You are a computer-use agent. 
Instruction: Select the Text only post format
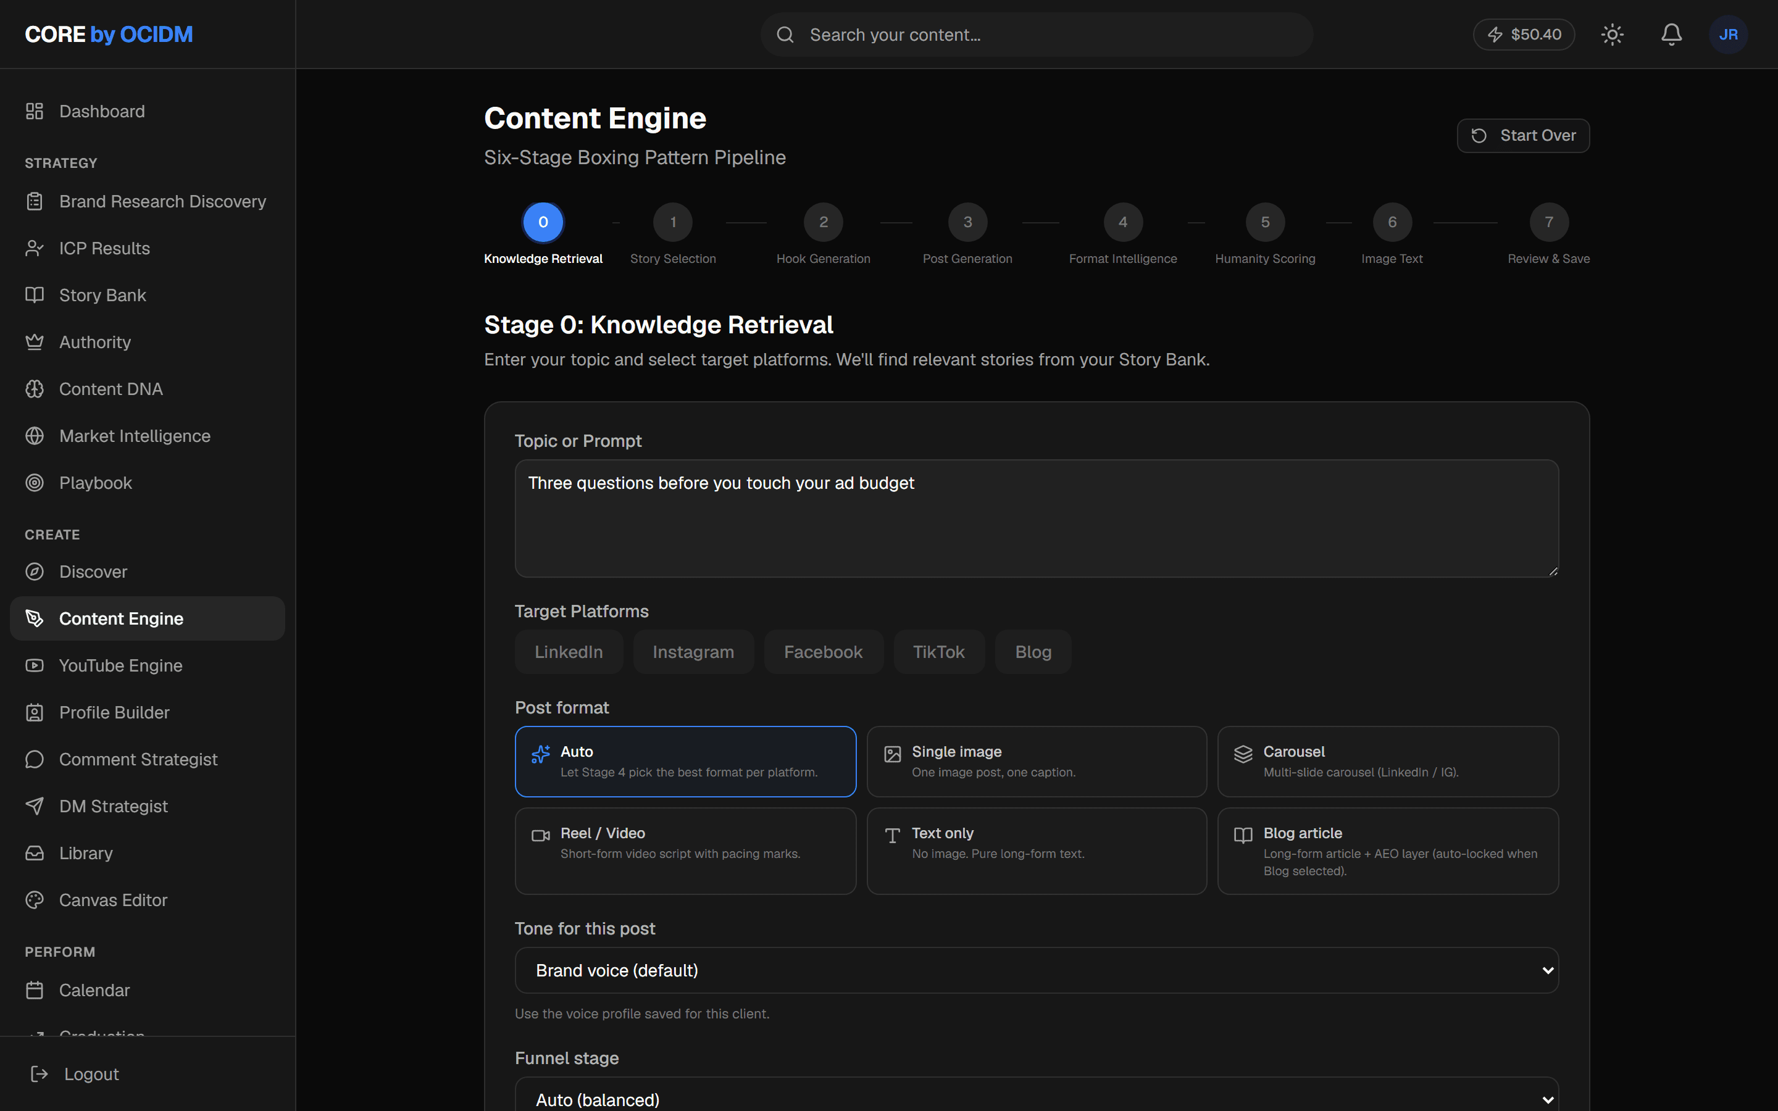(1037, 851)
